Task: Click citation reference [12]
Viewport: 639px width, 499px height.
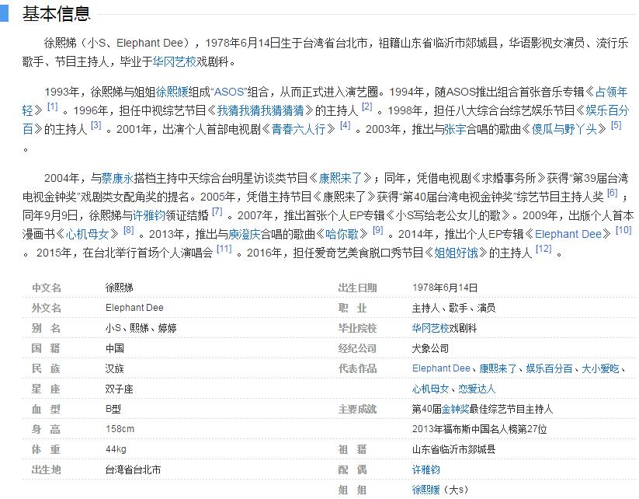Action: [543, 249]
